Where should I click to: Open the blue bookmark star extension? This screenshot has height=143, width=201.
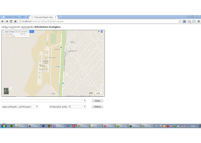184,21
